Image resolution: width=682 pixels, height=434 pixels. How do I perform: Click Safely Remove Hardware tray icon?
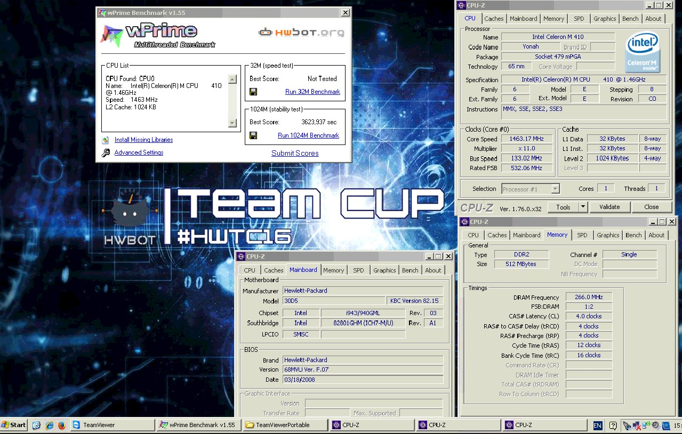(x=627, y=425)
